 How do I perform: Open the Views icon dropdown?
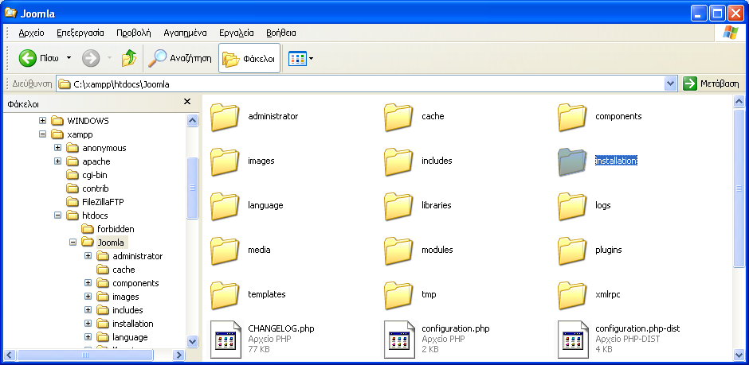click(300, 59)
